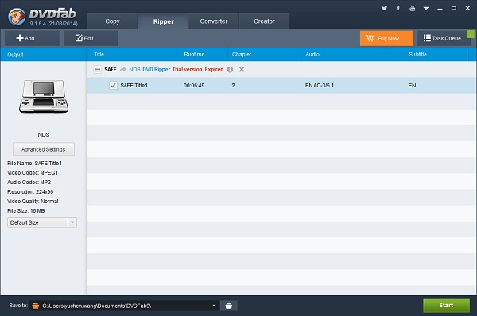
Task: Expand the save path dropdown arrow
Action: tap(214, 306)
